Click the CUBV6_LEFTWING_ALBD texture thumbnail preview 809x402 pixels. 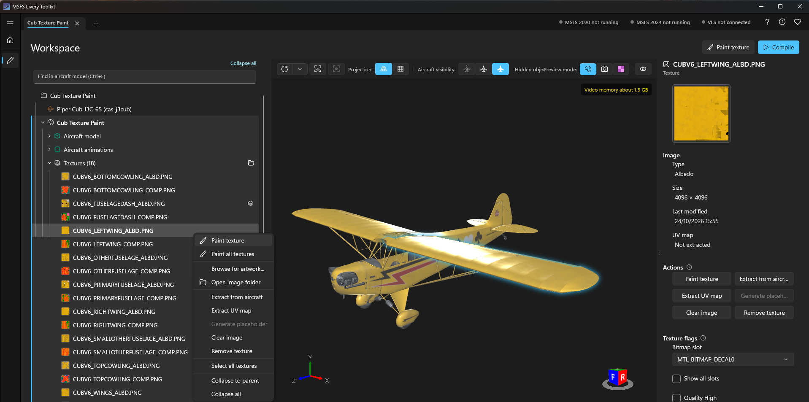coord(701,113)
